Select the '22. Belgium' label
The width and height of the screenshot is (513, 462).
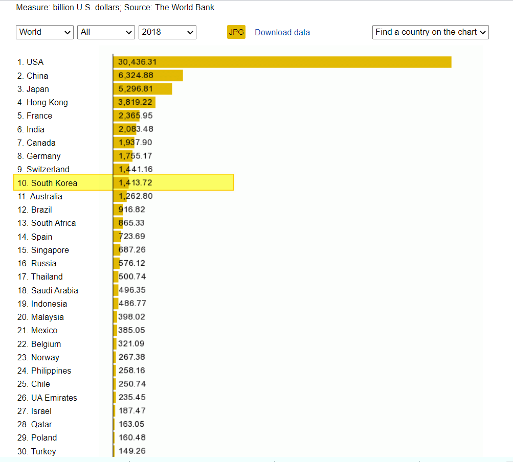tap(39, 344)
